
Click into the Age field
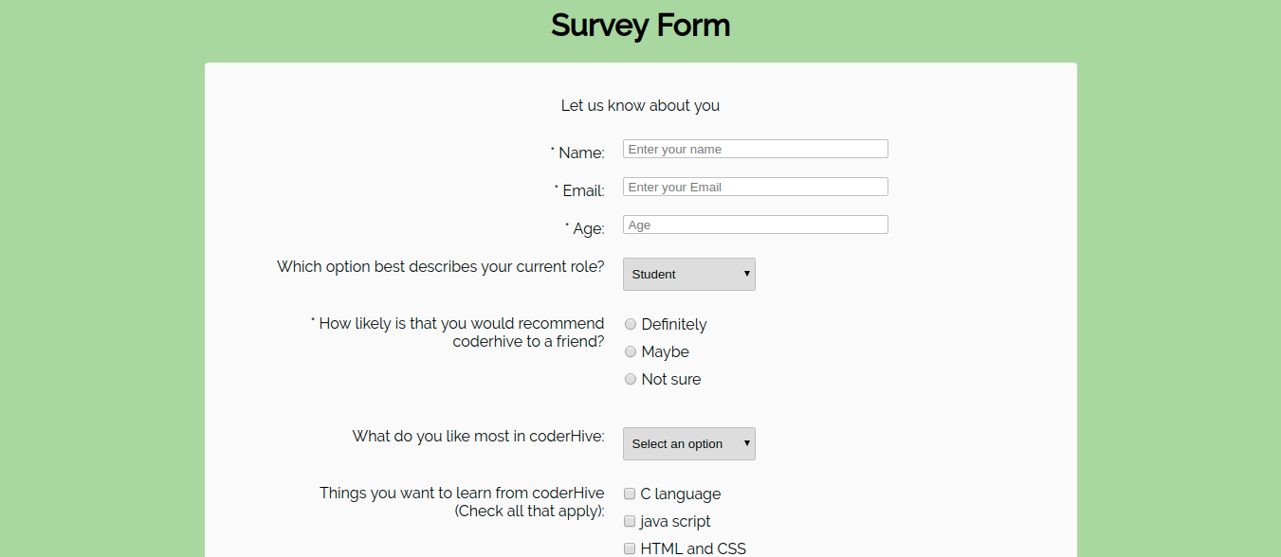point(755,225)
